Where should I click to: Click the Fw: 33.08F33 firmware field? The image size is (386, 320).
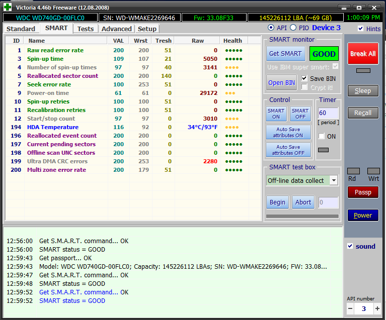coord(214,18)
